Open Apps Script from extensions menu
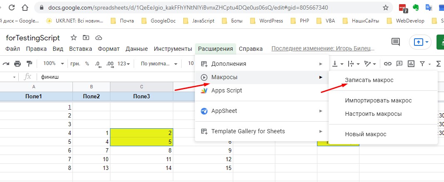The image size is (444, 182). click(226, 90)
